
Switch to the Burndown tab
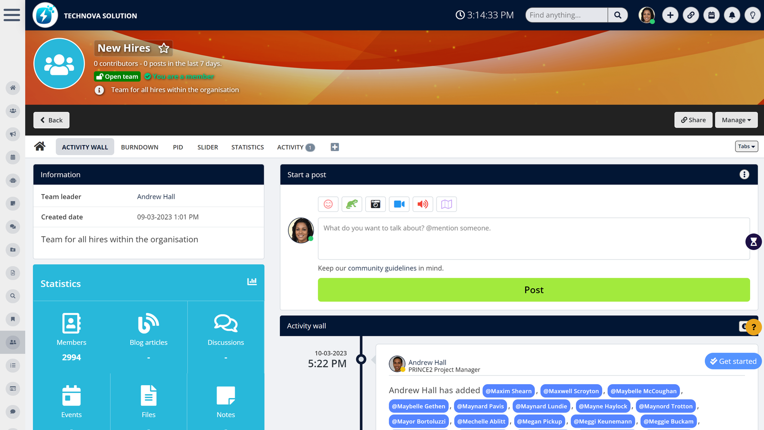point(139,147)
